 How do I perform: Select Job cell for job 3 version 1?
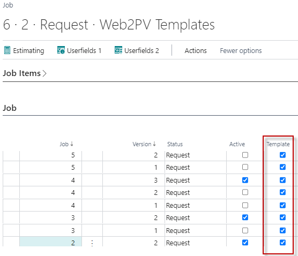point(50,230)
